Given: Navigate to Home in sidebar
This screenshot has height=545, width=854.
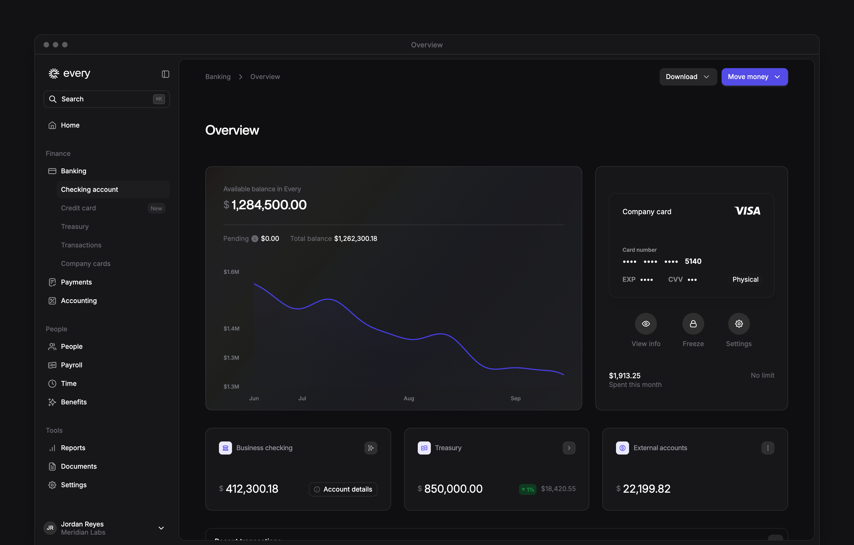Looking at the screenshot, I should pos(106,125).
